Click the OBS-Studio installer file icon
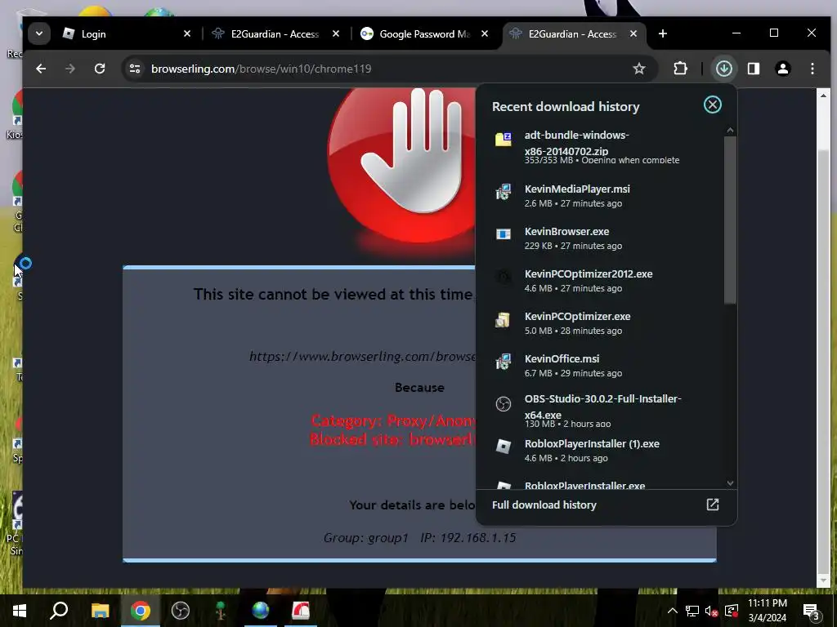Screen dimensions: 837x627 click(503, 404)
